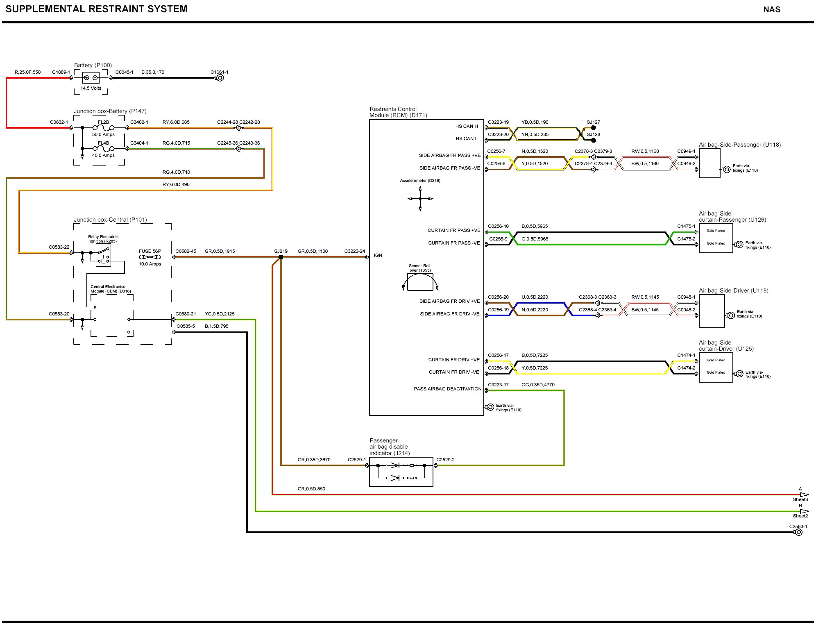Click the Air bag-Side-Driver U119 box
816x626 pixels.
coord(712,311)
